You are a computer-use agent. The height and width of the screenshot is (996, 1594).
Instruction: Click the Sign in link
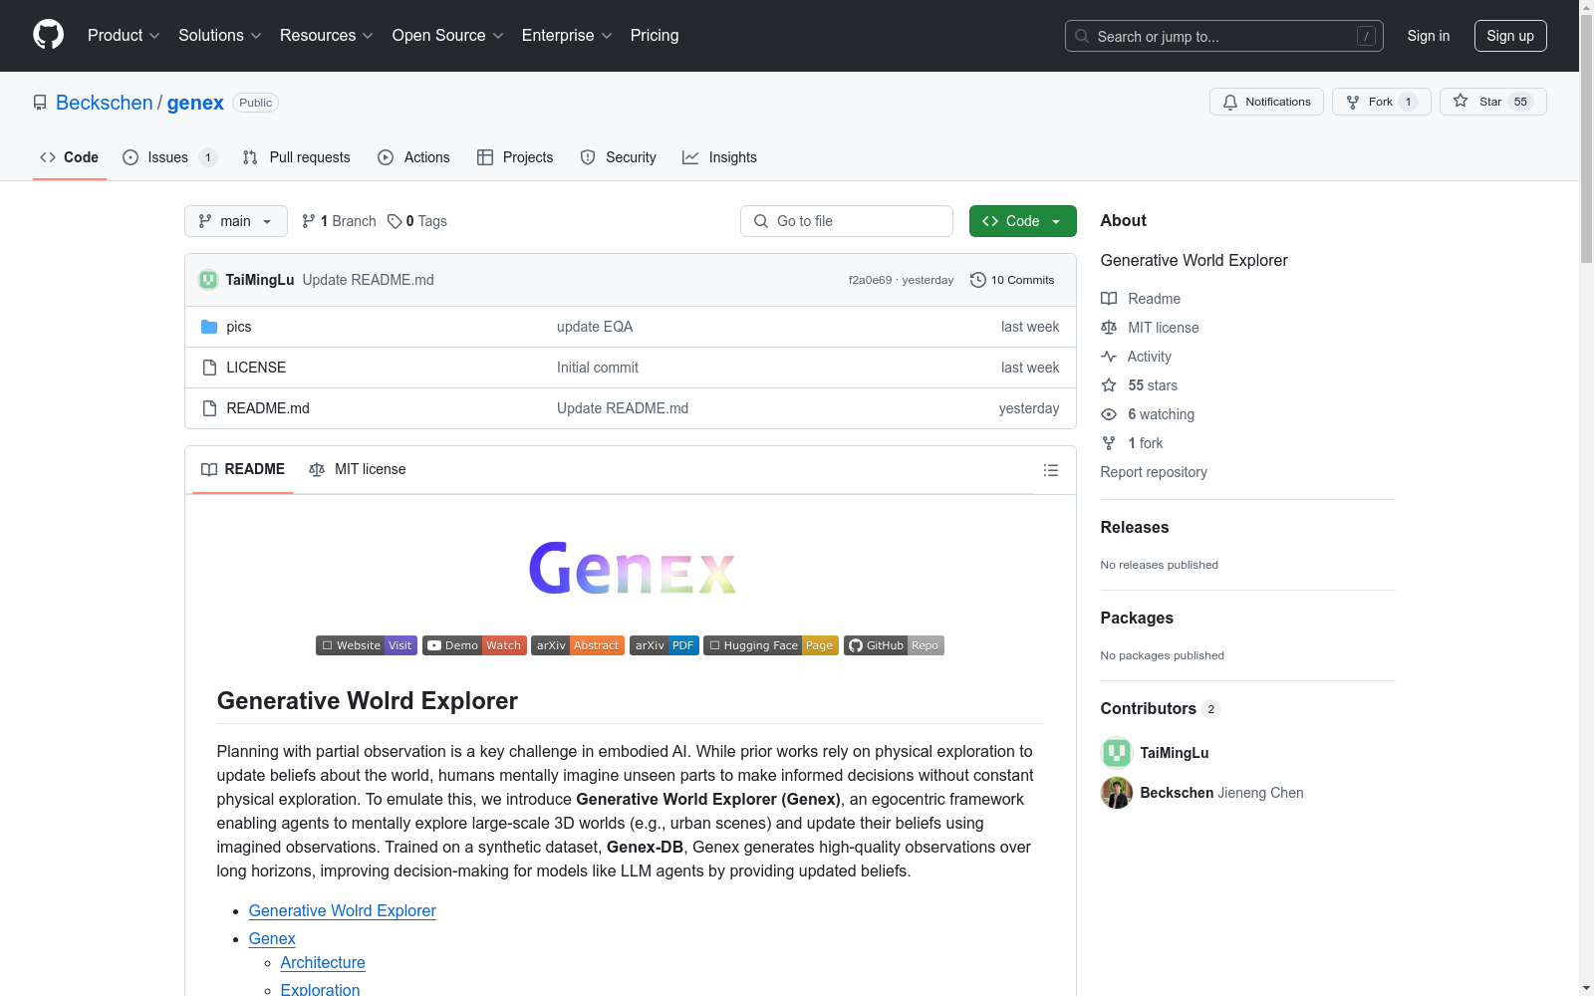click(x=1428, y=36)
